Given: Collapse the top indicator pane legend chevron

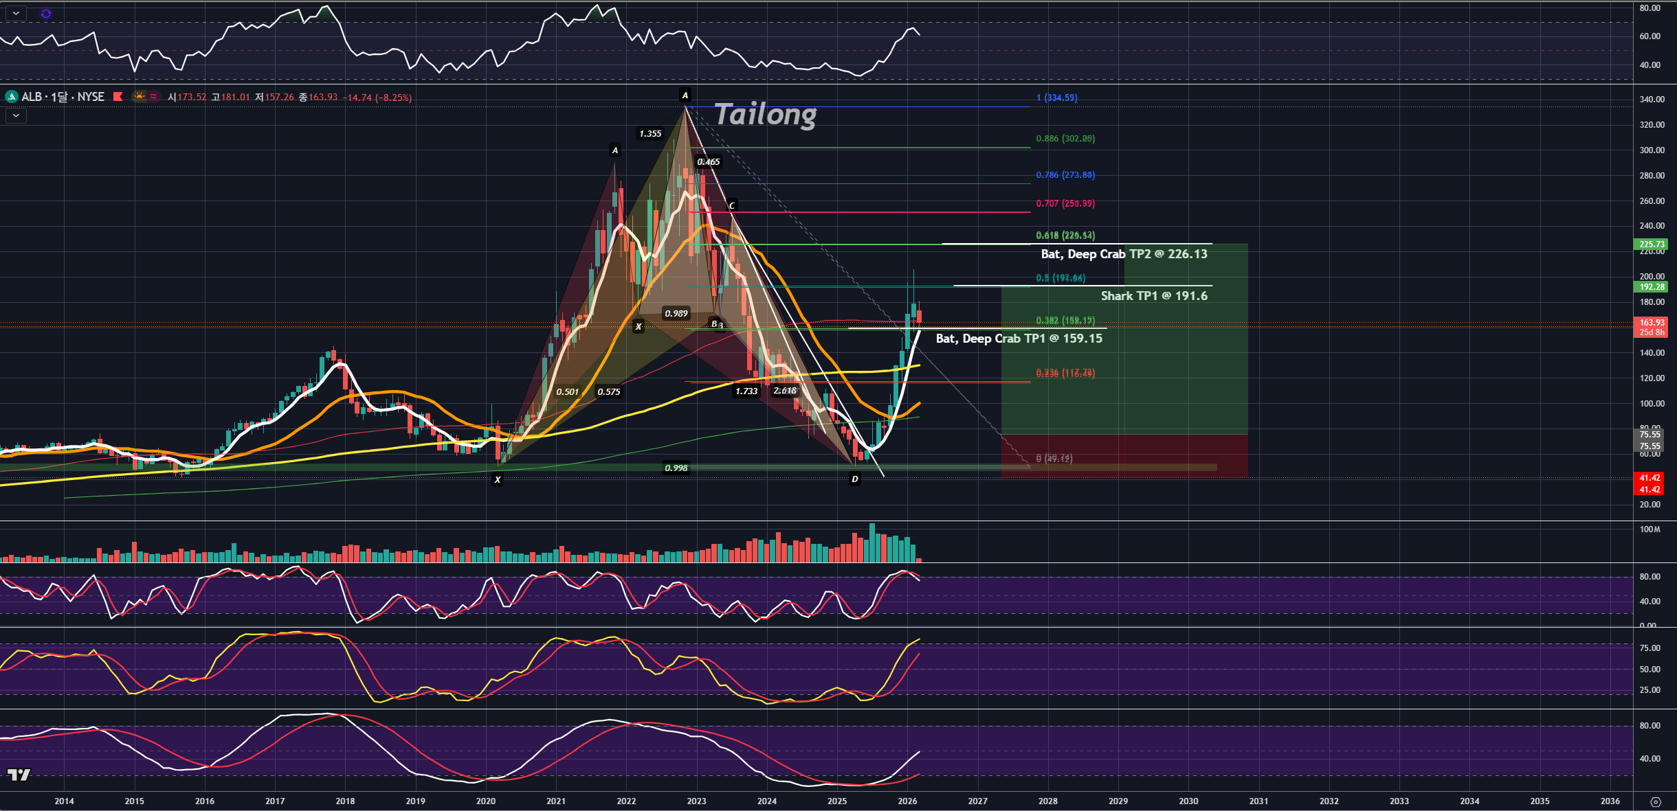Looking at the screenshot, I should pyautogui.click(x=16, y=13).
